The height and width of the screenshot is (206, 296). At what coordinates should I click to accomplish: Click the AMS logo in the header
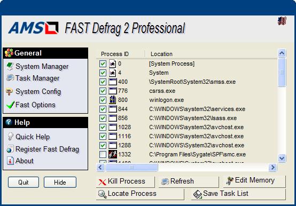pos(33,28)
